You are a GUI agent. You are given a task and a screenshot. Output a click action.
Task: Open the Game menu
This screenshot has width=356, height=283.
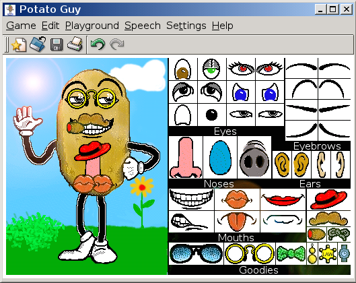[21, 26]
